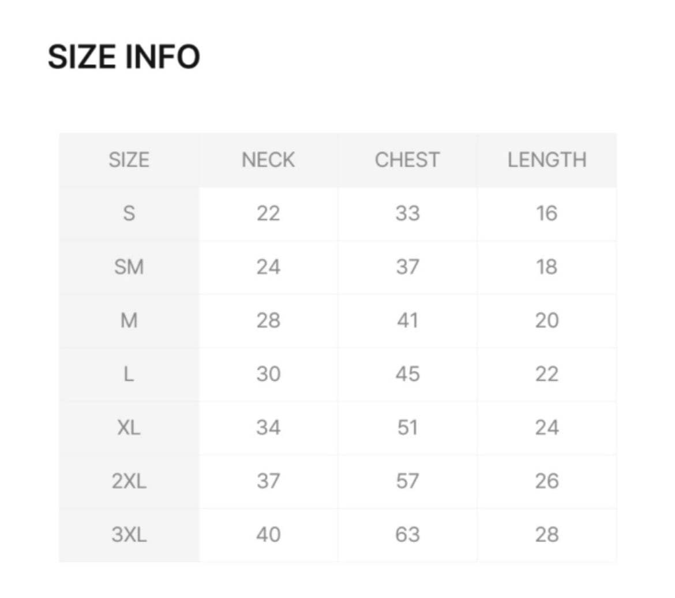Select the 3XL size row label
The image size is (675, 598).
click(x=129, y=535)
